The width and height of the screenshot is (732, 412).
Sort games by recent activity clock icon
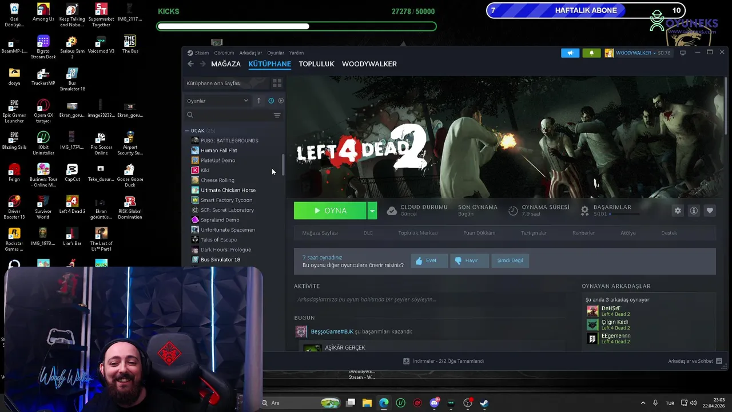271,101
